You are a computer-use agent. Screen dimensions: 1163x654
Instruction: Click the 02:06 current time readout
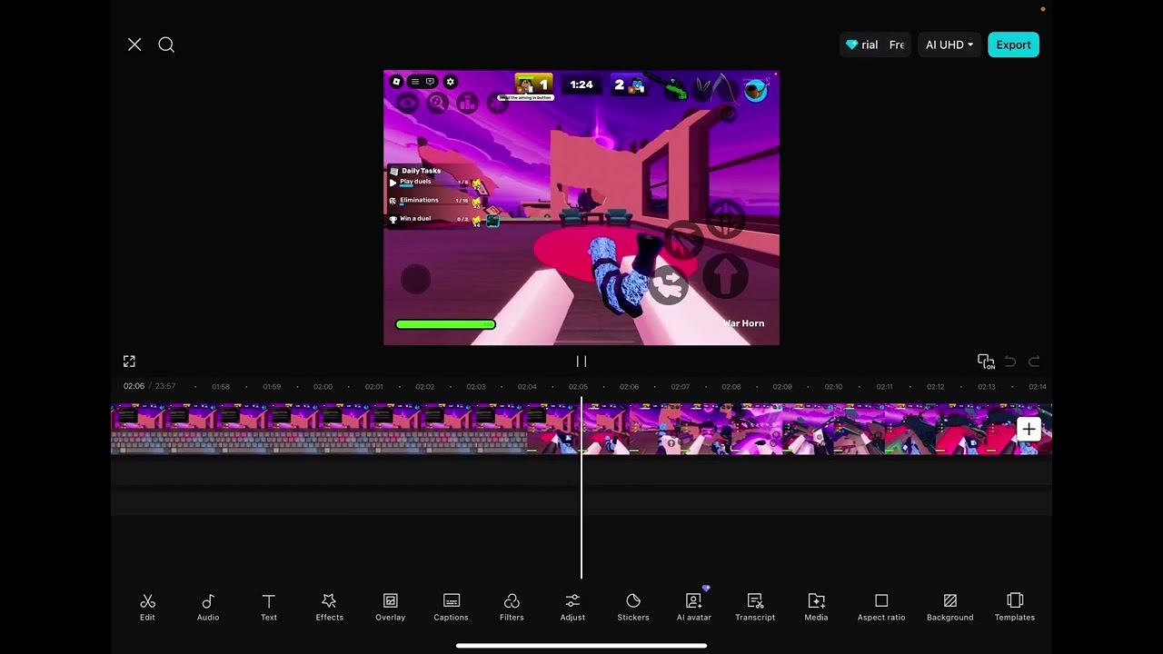pyautogui.click(x=134, y=387)
